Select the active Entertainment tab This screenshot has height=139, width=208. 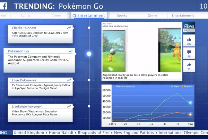pos(89,16)
